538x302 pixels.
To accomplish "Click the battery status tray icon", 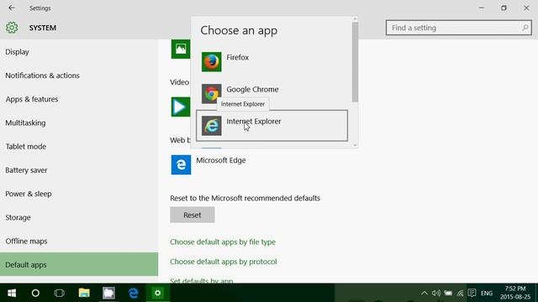I will pyautogui.click(x=448, y=293).
